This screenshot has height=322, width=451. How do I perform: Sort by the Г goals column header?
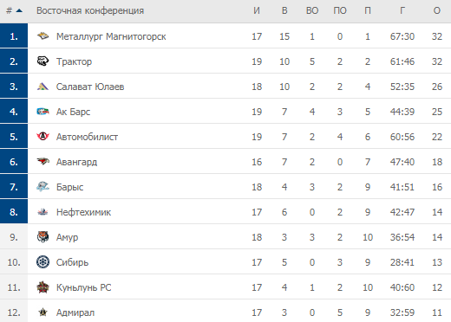402,10
